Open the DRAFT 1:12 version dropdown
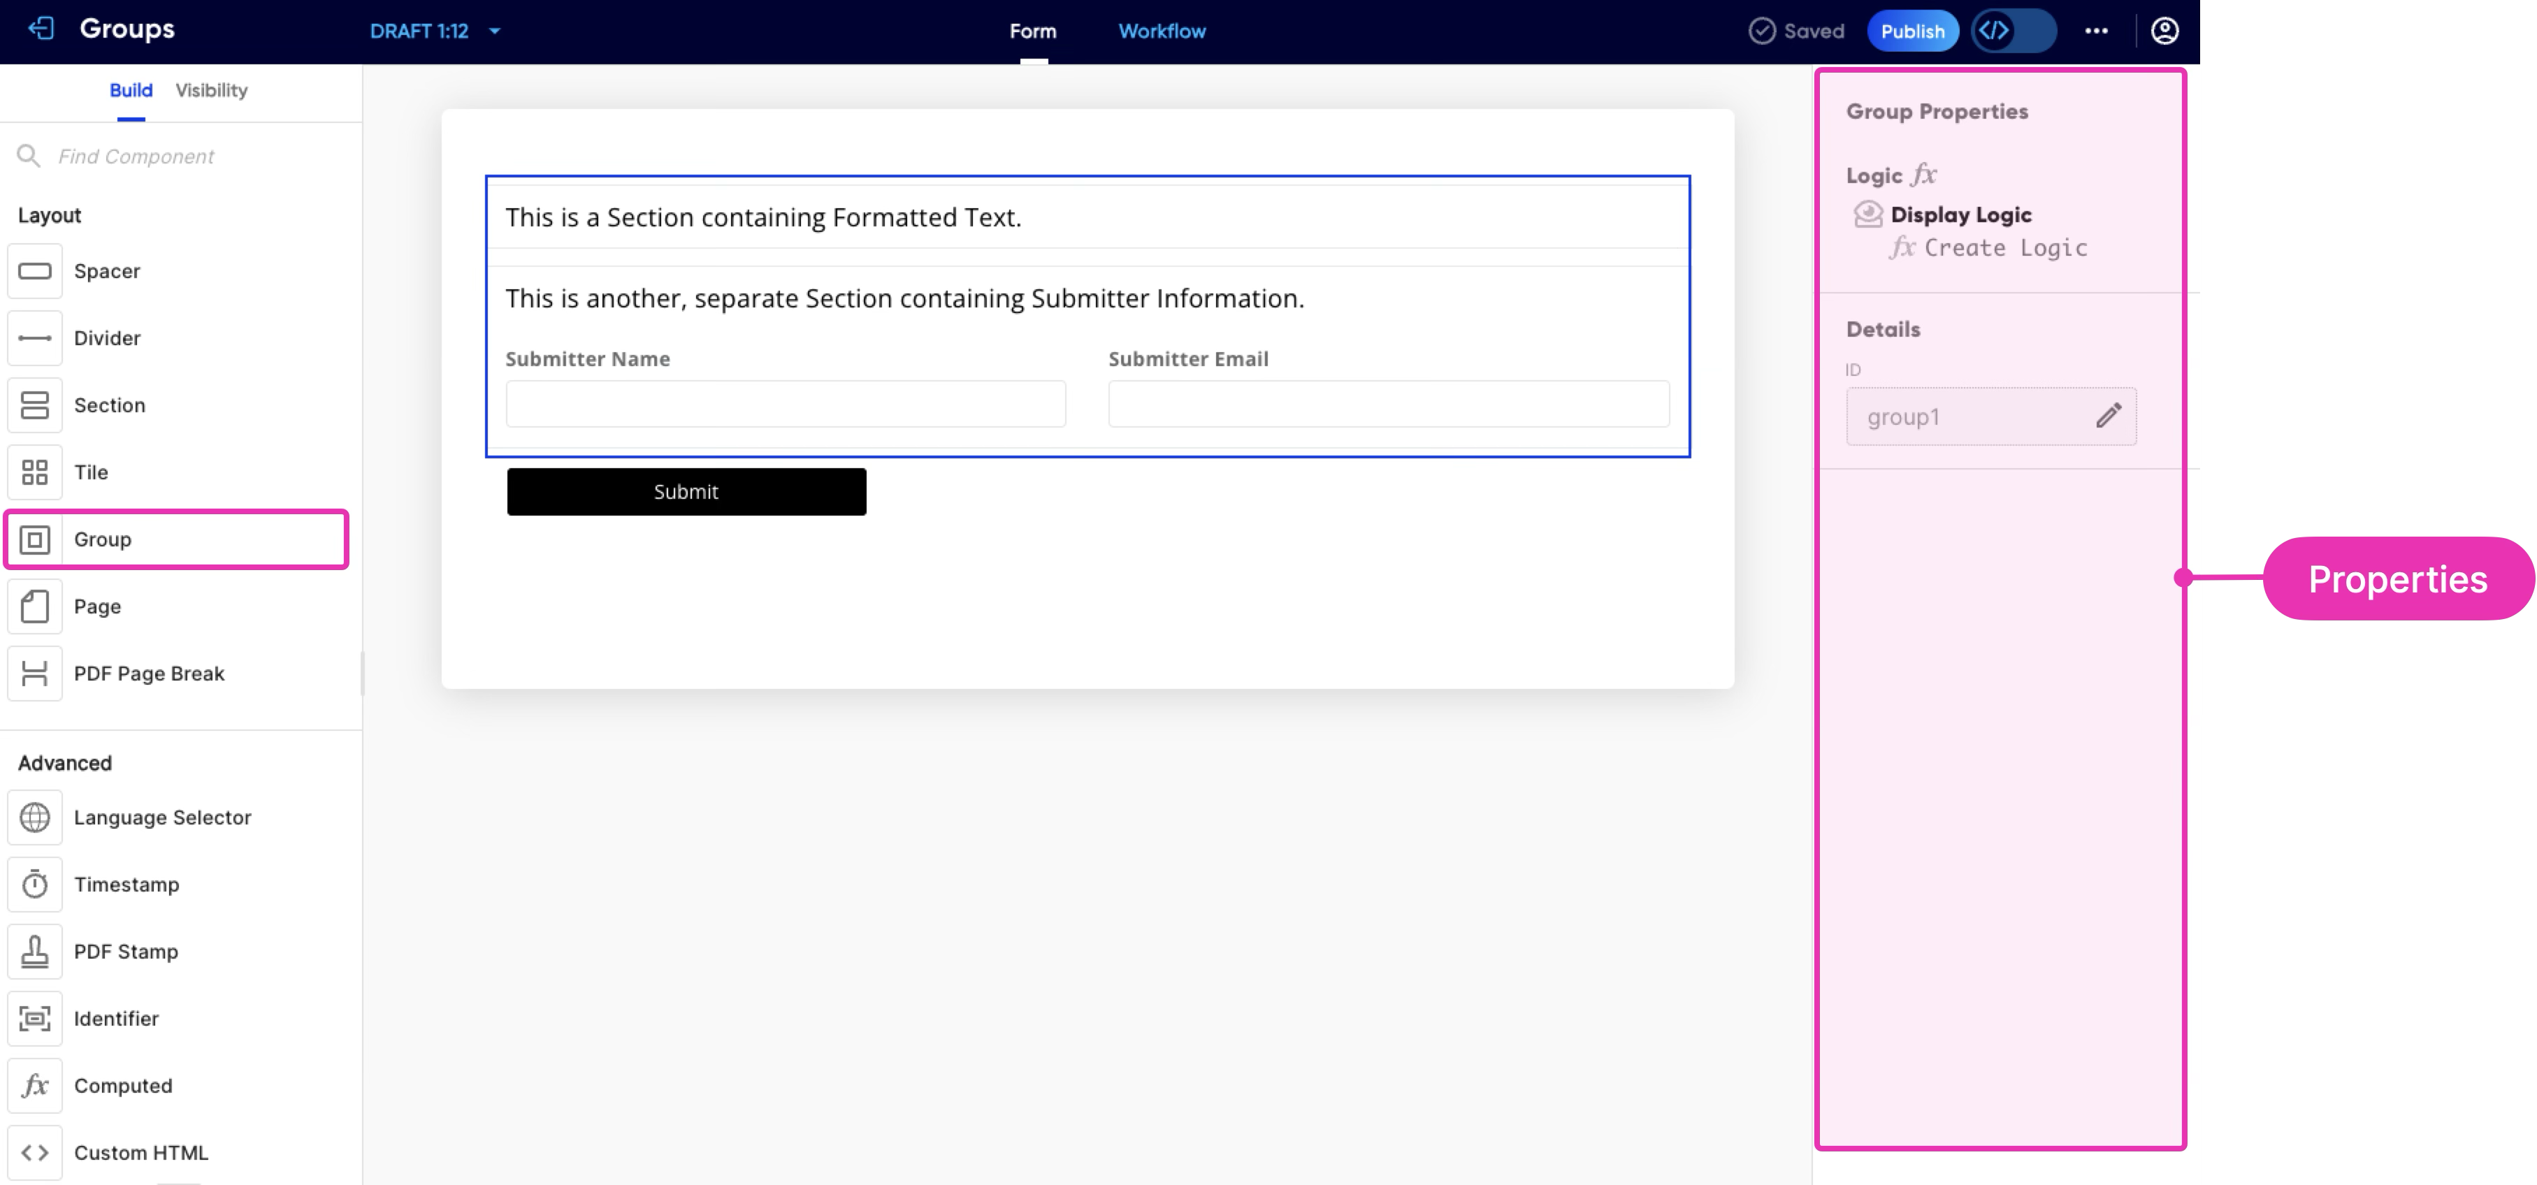Image resolution: width=2537 pixels, height=1185 pixels. coord(435,31)
